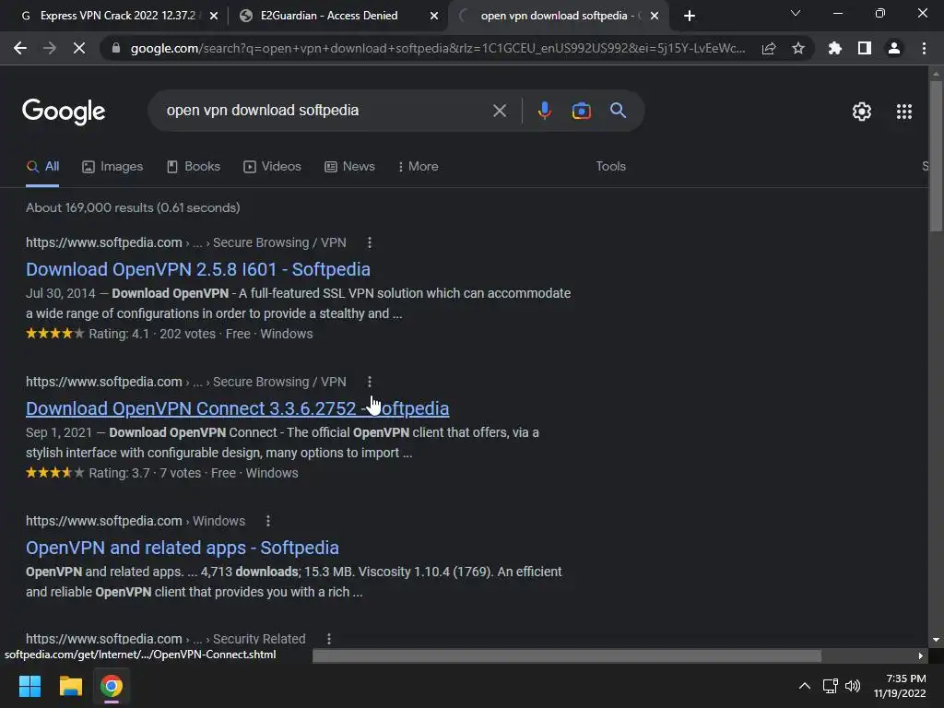
Task: Open options for OpenVPN Connect result
Action: coord(370,382)
